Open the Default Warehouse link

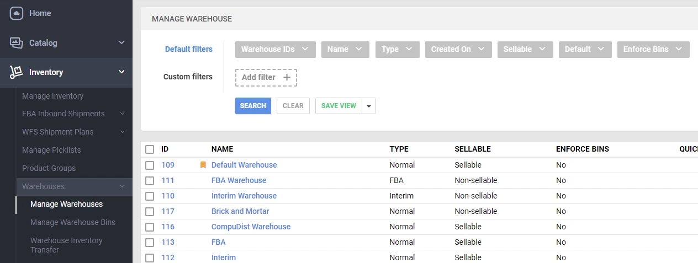[x=244, y=165]
